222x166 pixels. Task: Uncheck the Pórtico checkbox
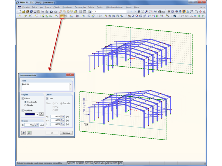click(23, 98)
